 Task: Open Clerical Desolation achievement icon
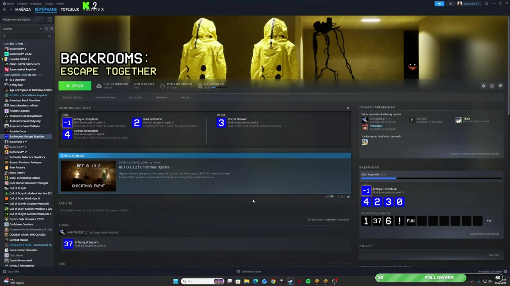point(67,134)
